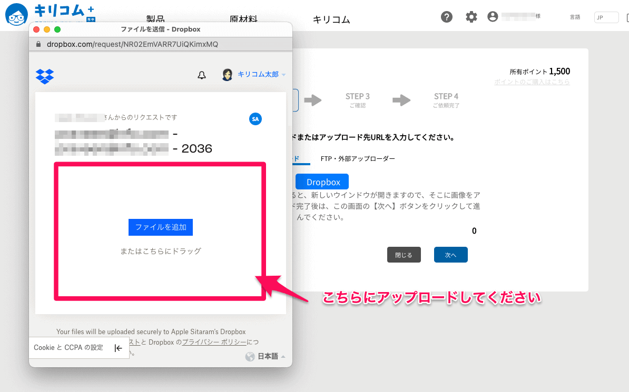Image resolution: width=629 pixels, height=392 pixels.
Task: Open the プライバシー ポリシー link
Action: (x=214, y=342)
